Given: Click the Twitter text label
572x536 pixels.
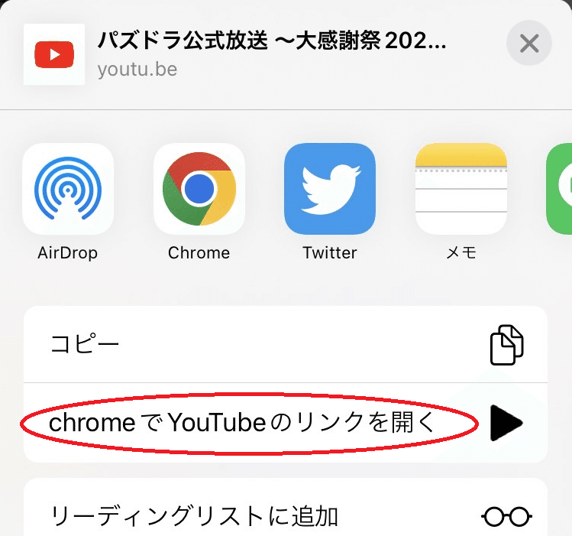Looking at the screenshot, I should [330, 252].
